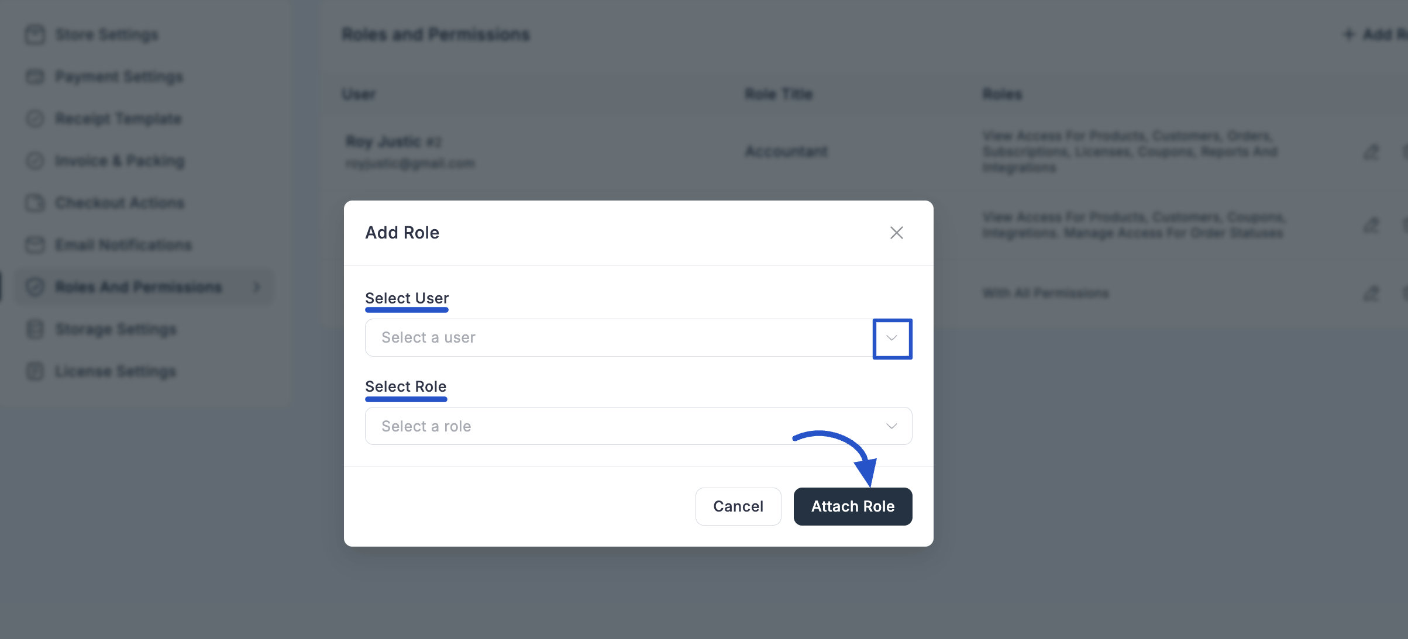Select Roles And Permissions in the sidebar
Image resolution: width=1408 pixels, height=639 pixels.
pyautogui.click(x=137, y=287)
